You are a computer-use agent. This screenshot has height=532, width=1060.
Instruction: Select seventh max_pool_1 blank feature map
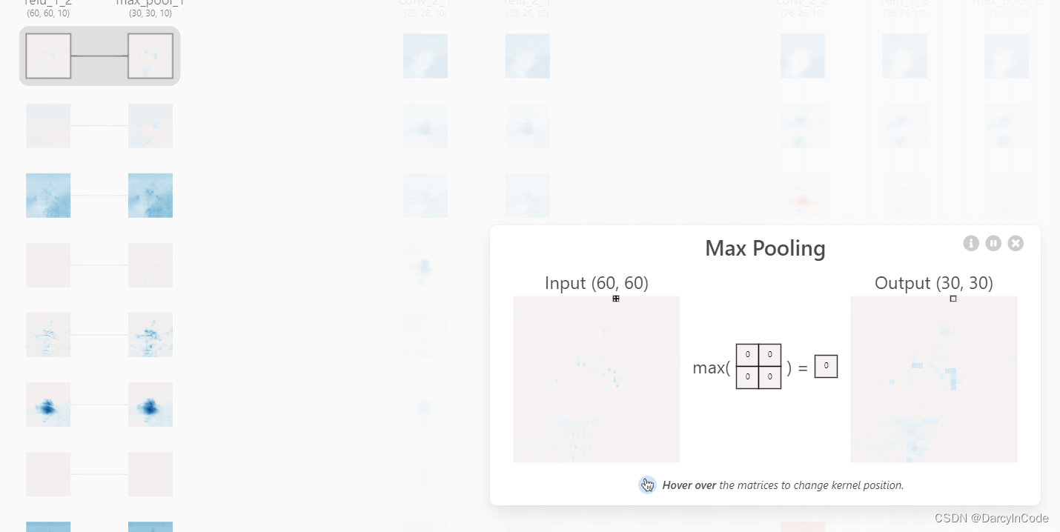coord(150,473)
